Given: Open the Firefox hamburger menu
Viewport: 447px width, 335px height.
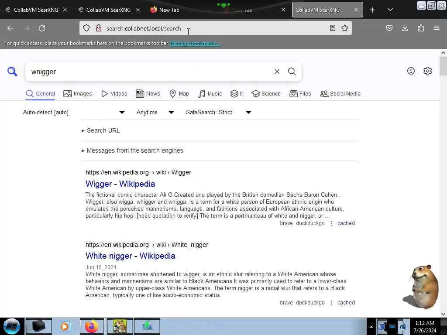Looking at the screenshot, I should [437, 28].
